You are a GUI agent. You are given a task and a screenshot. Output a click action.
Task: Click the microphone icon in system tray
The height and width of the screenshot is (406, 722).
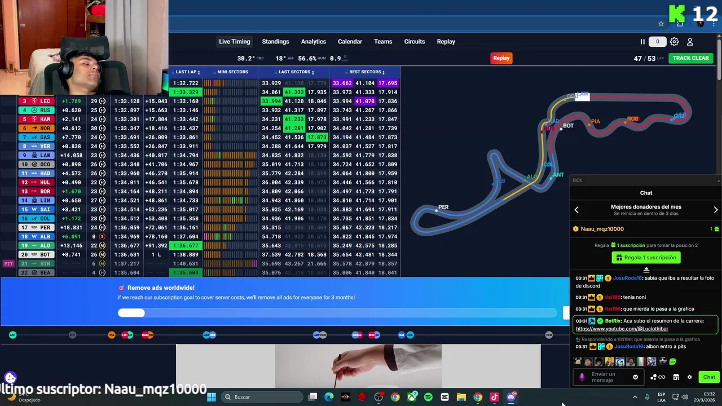(x=647, y=397)
